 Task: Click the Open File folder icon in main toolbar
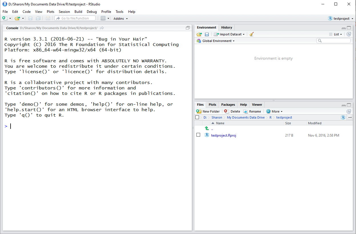click(x=17, y=18)
